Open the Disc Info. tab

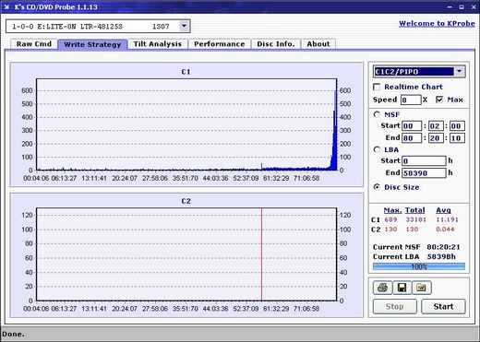point(276,44)
